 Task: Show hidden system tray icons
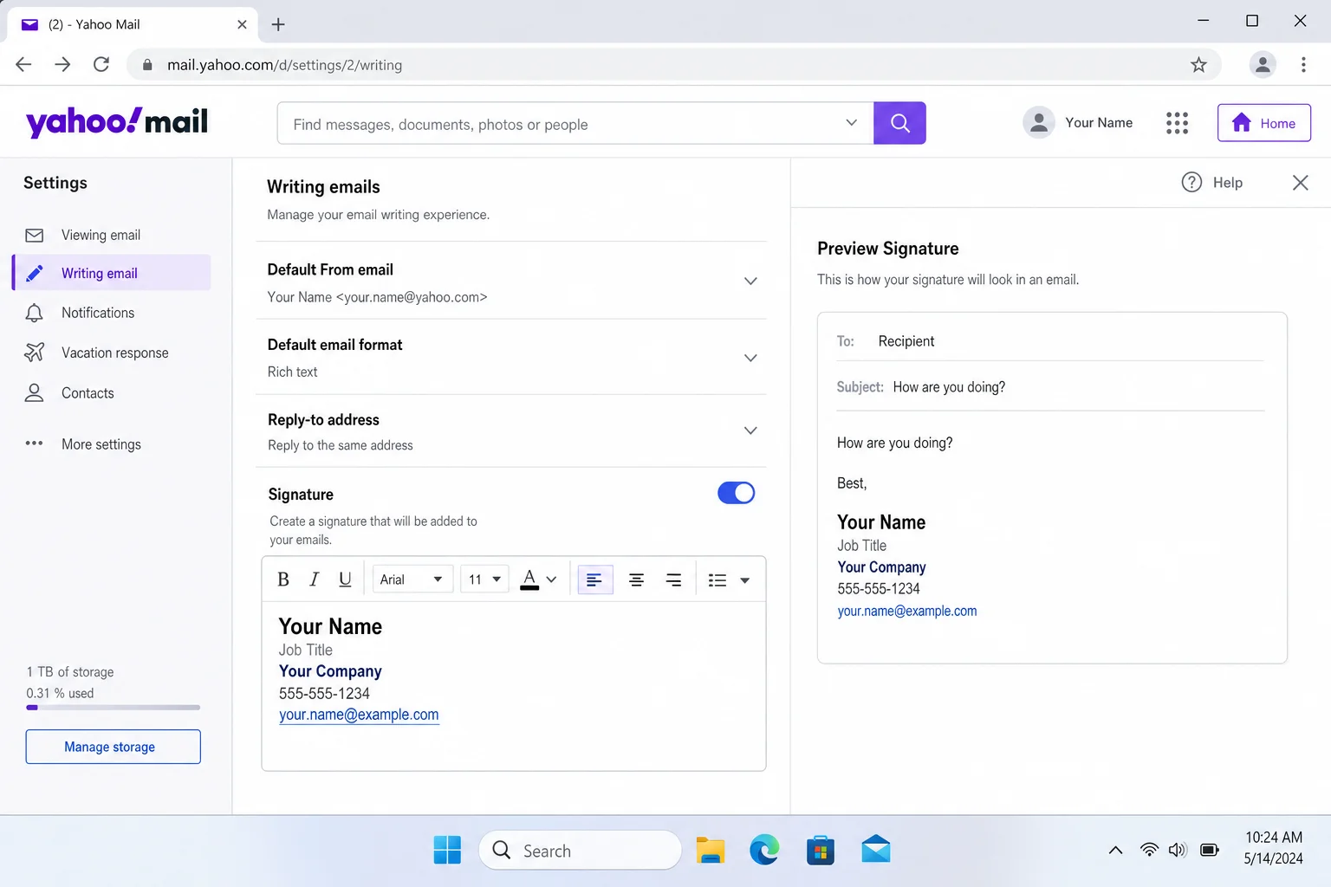[1116, 851]
